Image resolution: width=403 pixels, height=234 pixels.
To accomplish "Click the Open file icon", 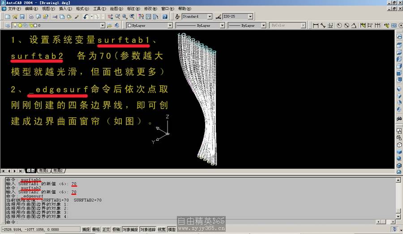I will point(14,17).
